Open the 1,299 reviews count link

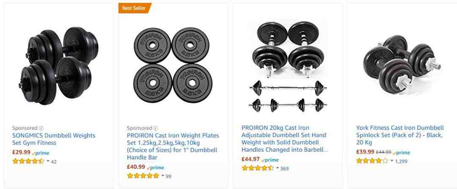point(401,161)
